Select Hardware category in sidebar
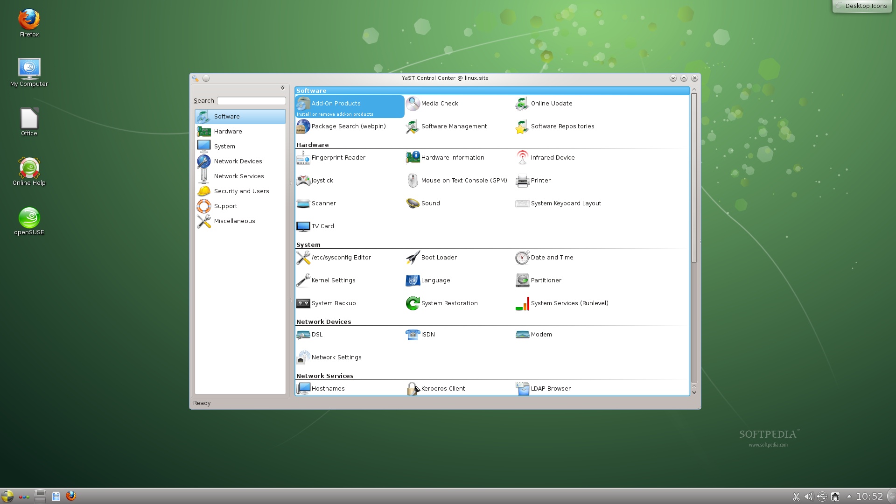This screenshot has width=896, height=504. coord(240,132)
